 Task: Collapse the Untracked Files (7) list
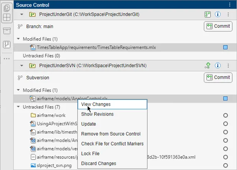point(18,107)
